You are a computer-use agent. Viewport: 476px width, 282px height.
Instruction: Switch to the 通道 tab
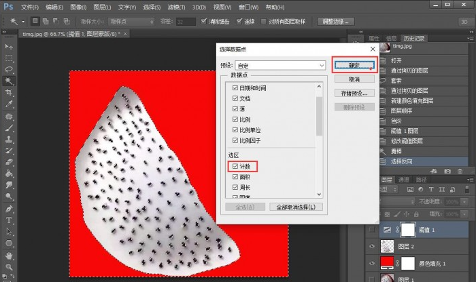(404, 180)
